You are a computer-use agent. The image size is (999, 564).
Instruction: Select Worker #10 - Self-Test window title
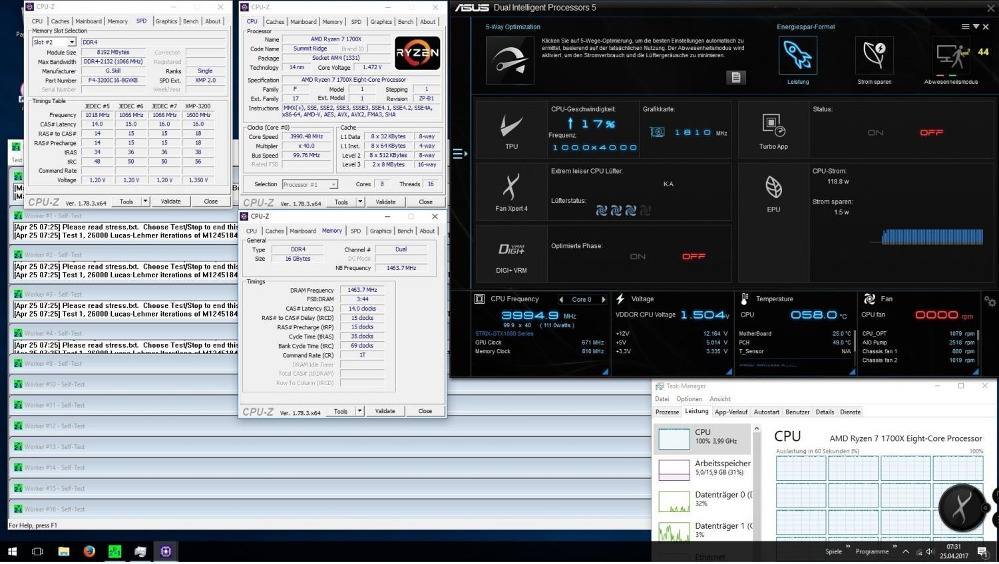click(55, 384)
